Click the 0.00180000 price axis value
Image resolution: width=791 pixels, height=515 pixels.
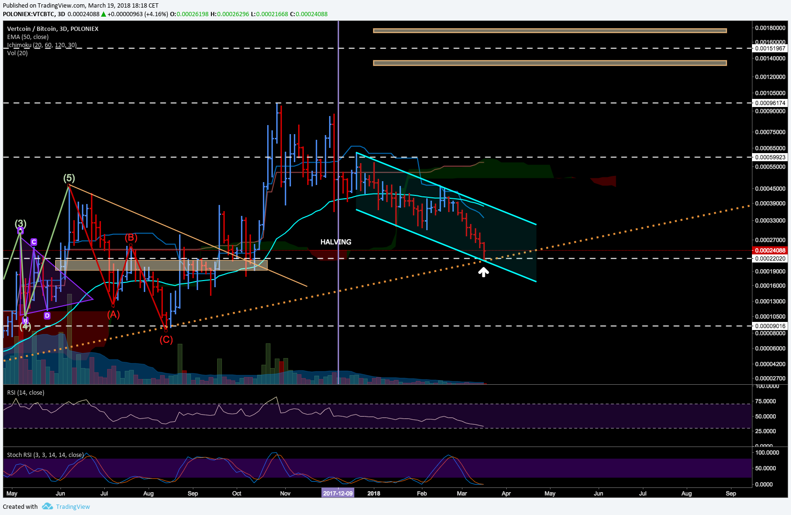(770, 28)
